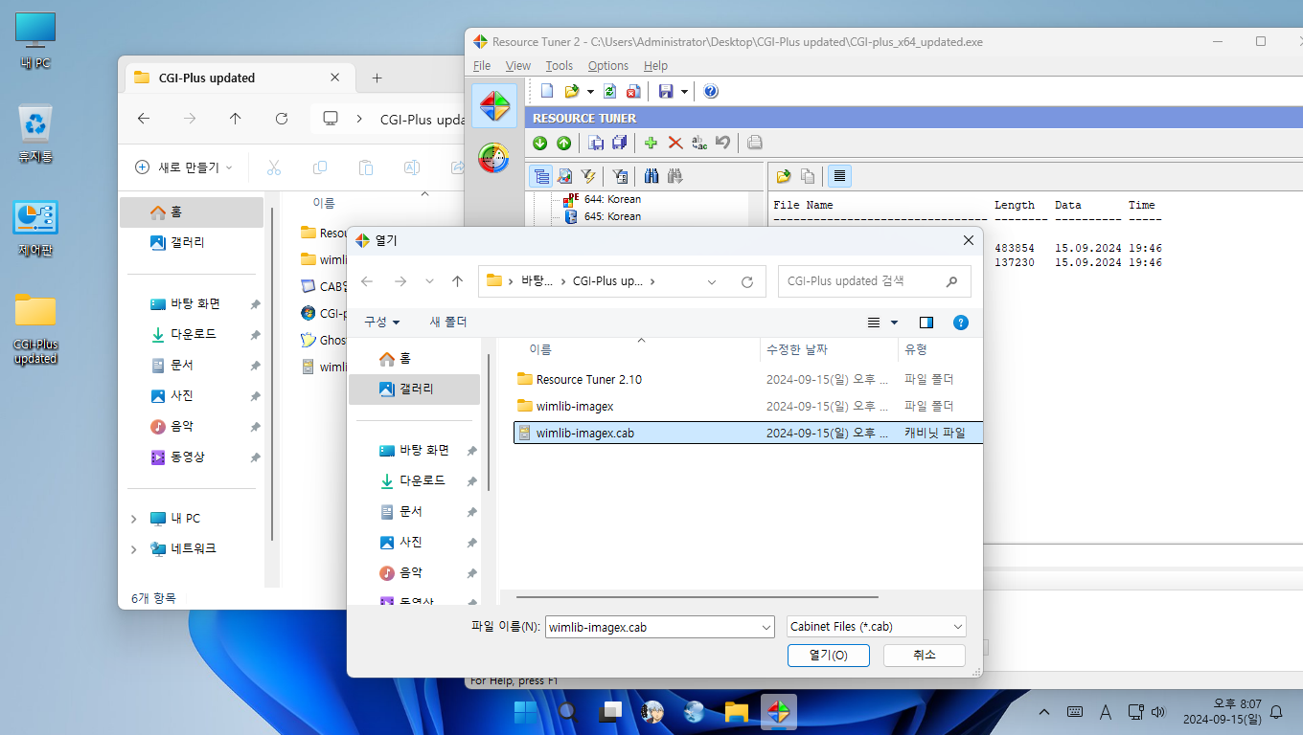Click the green plus Add resource icon

pos(651,143)
